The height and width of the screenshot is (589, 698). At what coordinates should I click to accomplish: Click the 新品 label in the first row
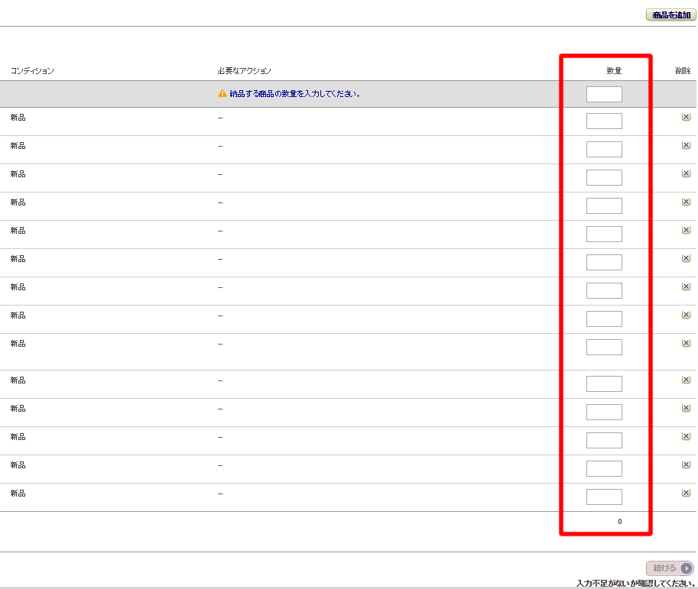click(x=18, y=118)
